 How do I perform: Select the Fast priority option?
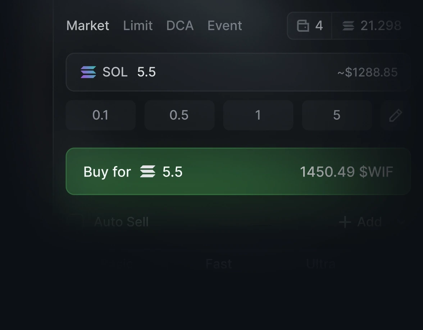218,263
